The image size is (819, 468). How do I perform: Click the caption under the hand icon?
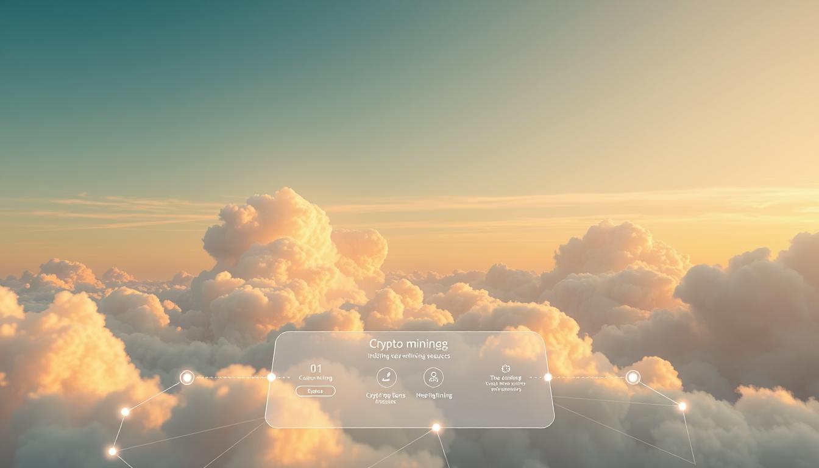pos(386,399)
